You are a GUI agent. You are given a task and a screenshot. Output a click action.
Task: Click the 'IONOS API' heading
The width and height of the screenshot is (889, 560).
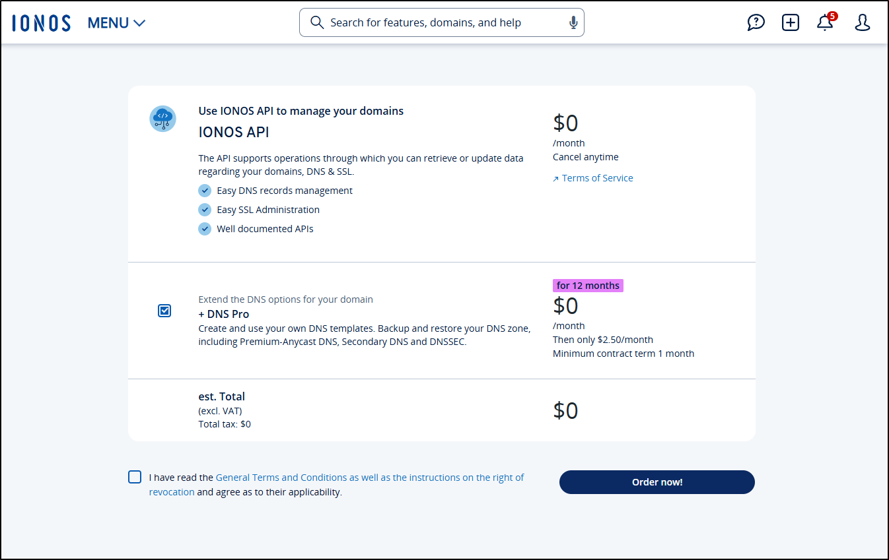234,133
